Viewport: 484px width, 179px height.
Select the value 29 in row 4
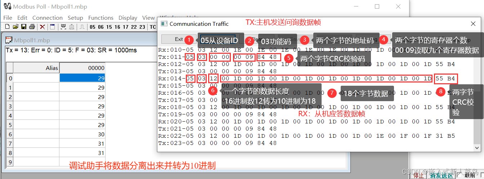pos(82,116)
